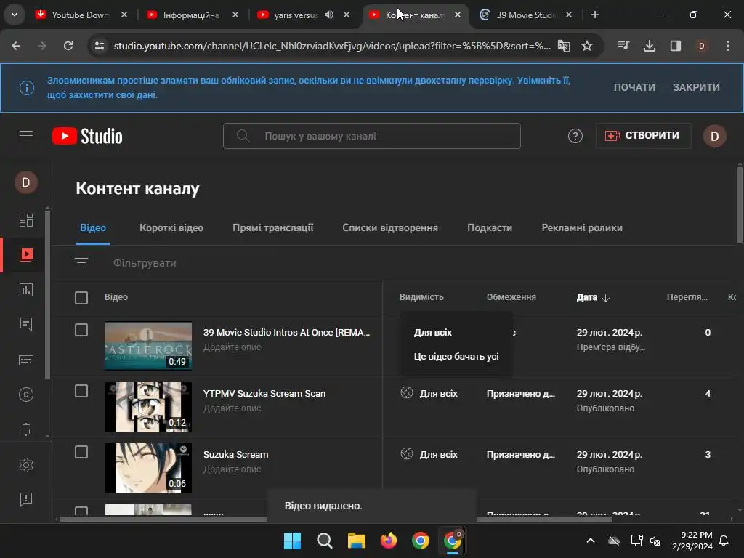The height and width of the screenshot is (558, 744).
Task: Open File Explorer from taskbar
Action: click(356, 541)
